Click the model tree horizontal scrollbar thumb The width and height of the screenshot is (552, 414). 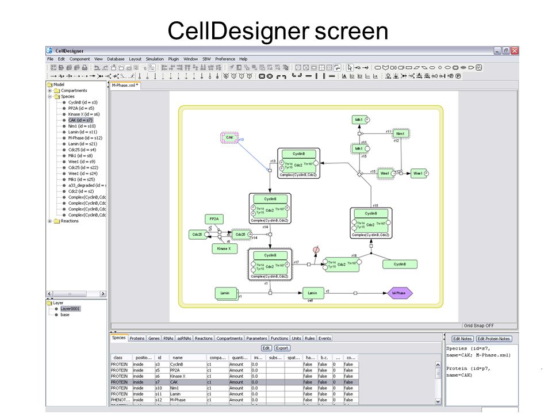click(70, 294)
